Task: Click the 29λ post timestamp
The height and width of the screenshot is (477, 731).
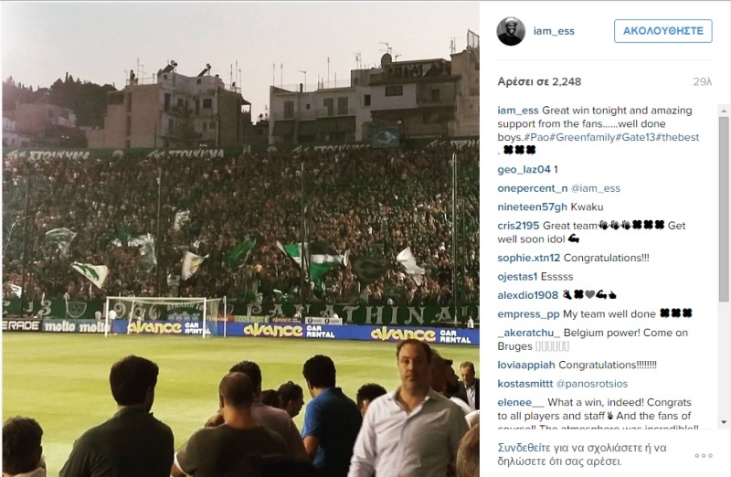Action: click(702, 81)
